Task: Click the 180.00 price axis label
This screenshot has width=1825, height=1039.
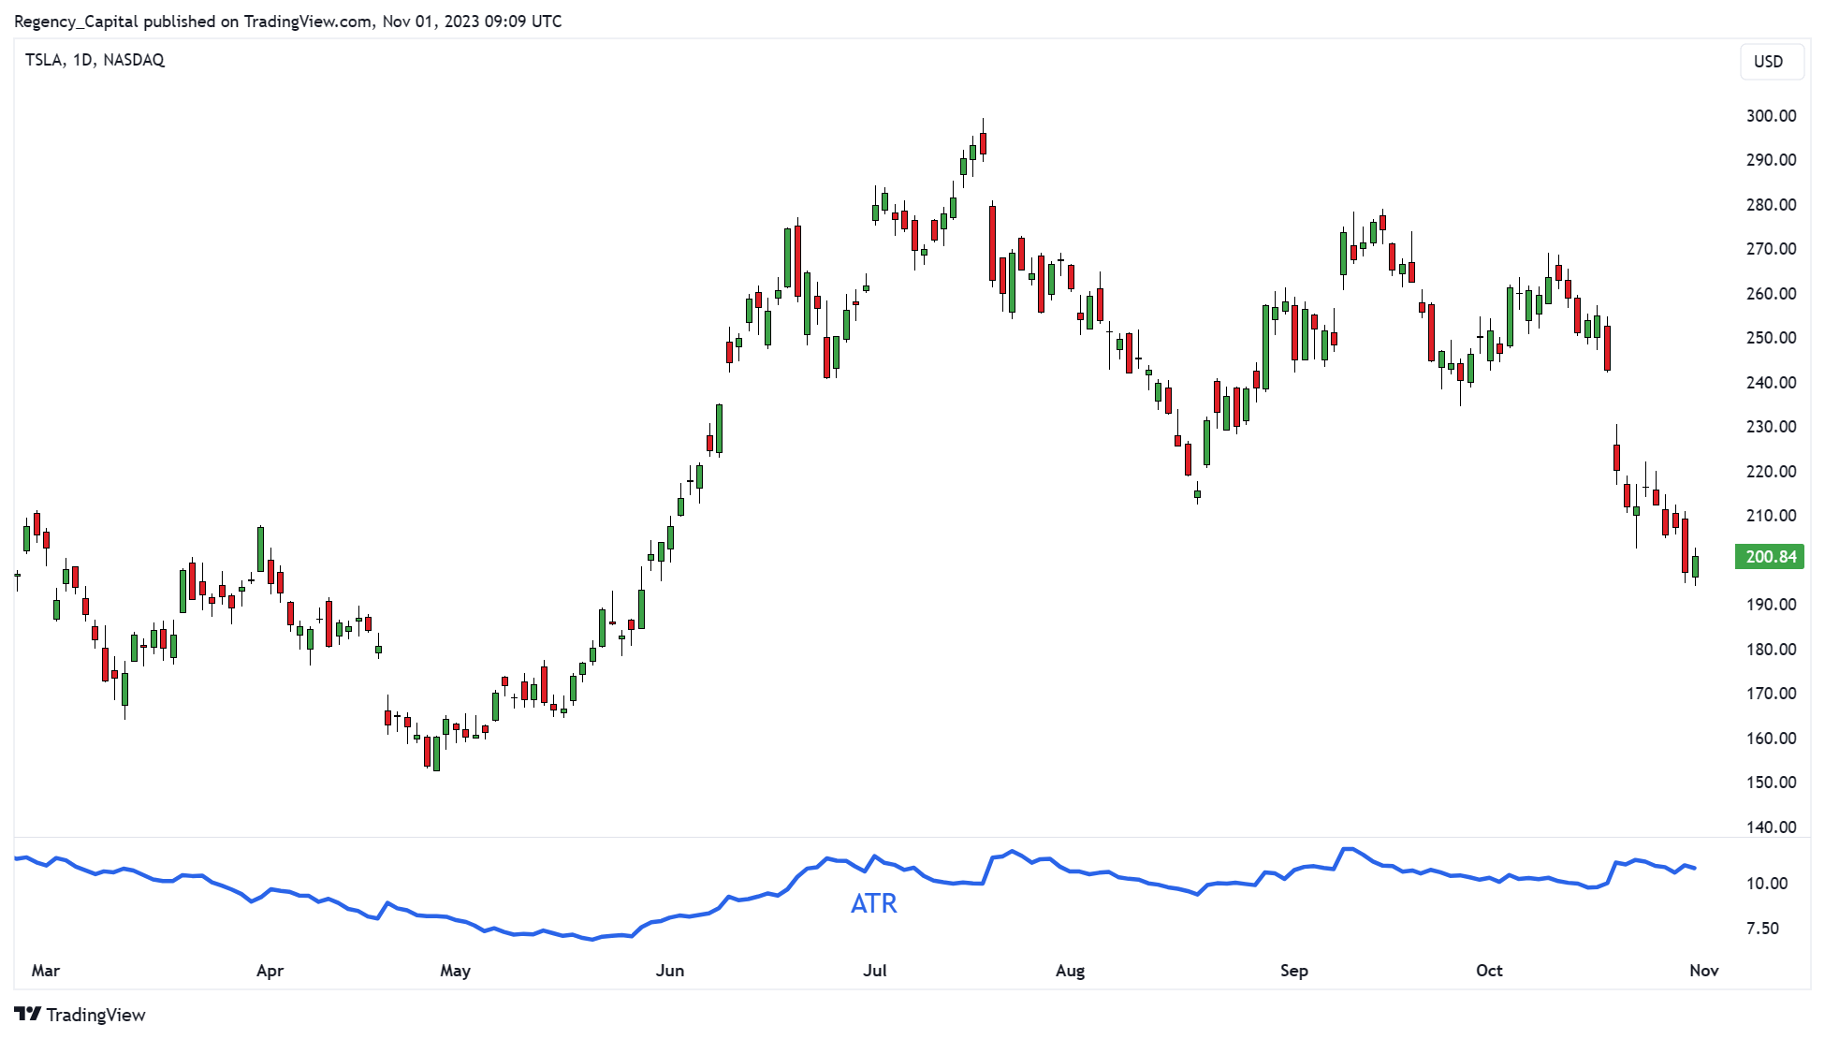Action: pos(1771,650)
